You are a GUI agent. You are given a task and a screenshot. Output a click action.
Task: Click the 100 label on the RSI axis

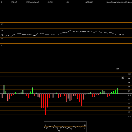(2, 24)
